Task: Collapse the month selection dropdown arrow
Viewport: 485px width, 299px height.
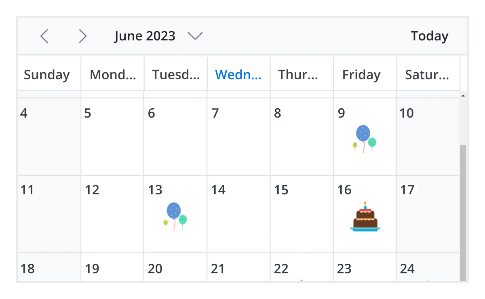Action: click(195, 36)
